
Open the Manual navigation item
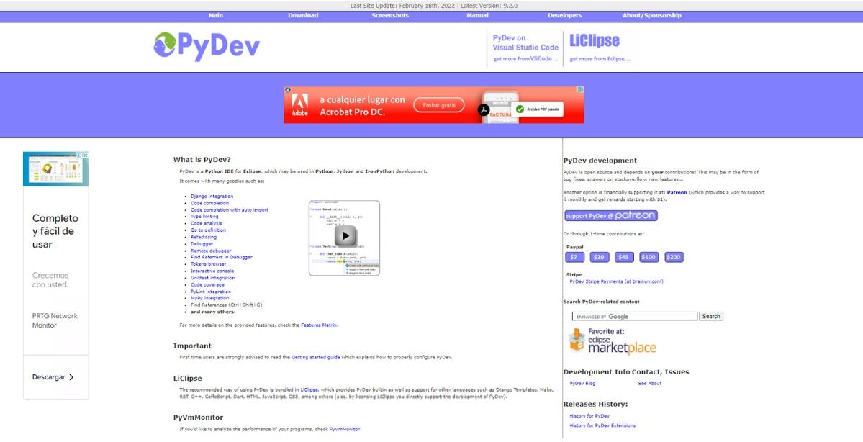(x=477, y=15)
